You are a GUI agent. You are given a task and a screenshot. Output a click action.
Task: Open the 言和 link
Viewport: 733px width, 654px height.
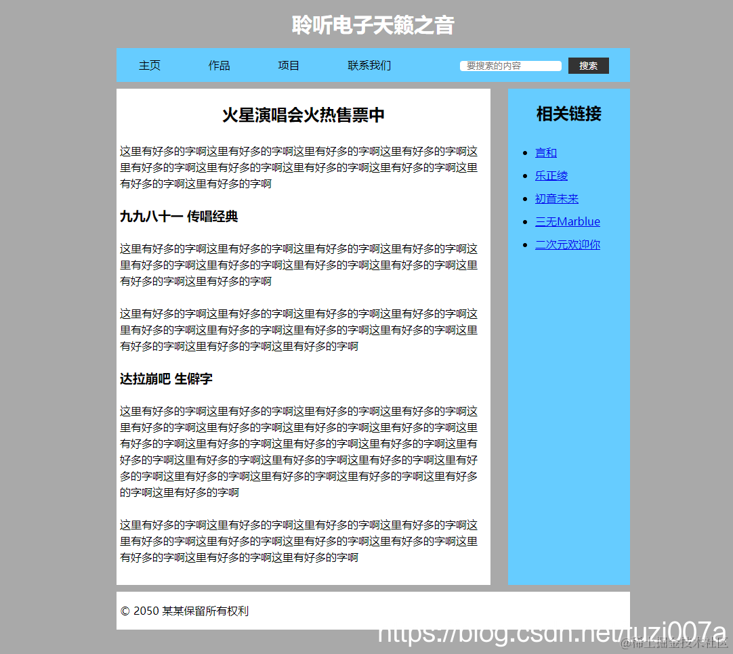(x=546, y=152)
